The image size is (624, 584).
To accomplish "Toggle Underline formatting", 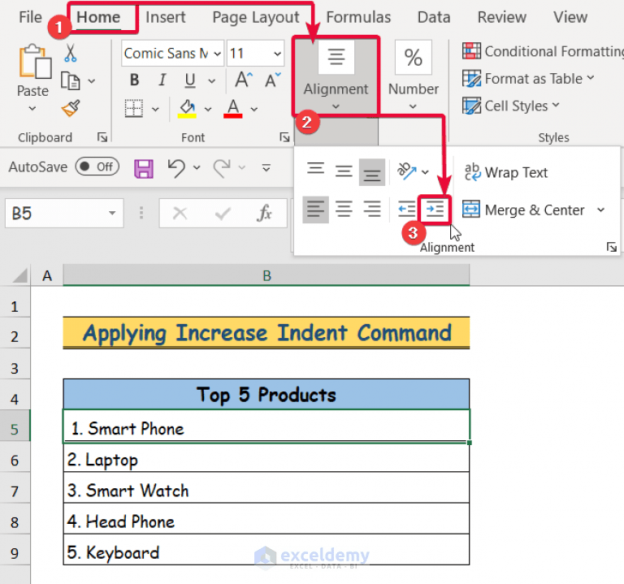I will point(190,80).
